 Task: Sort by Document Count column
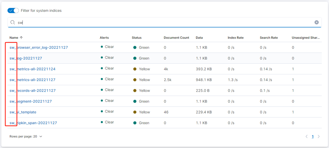[x=176, y=38]
